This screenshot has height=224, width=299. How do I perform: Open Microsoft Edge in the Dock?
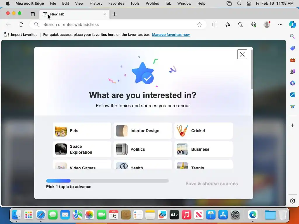click(253, 215)
